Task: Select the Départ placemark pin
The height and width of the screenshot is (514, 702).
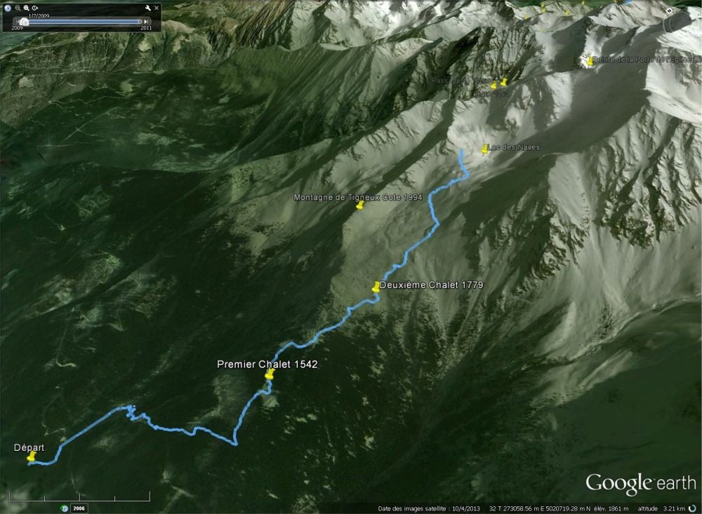Action: click(31, 456)
